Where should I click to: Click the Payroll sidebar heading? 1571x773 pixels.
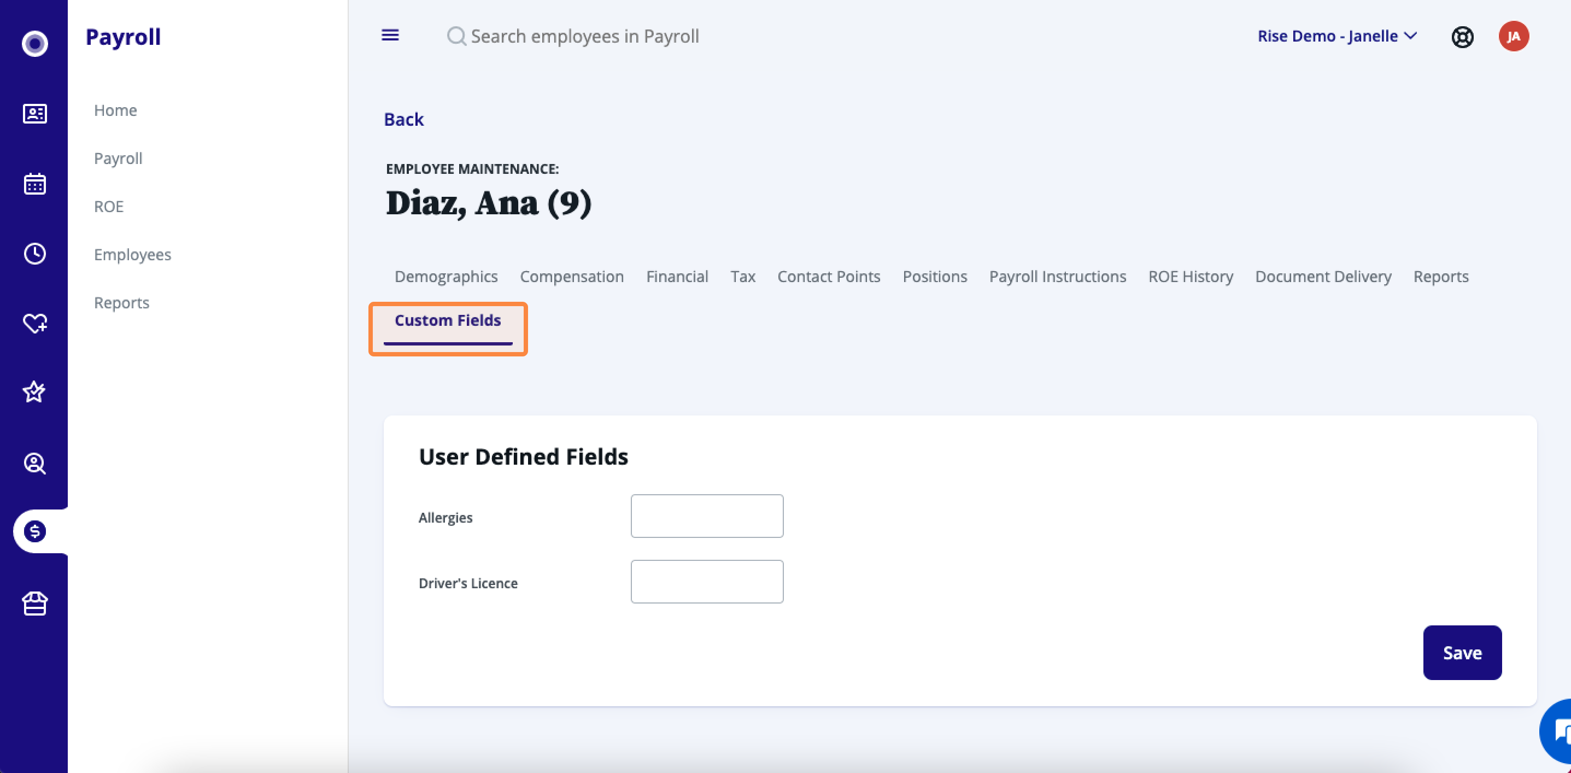[x=123, y=37]
